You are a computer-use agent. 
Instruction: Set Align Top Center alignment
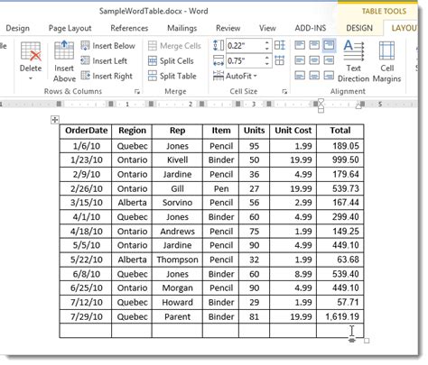[314, 45]
